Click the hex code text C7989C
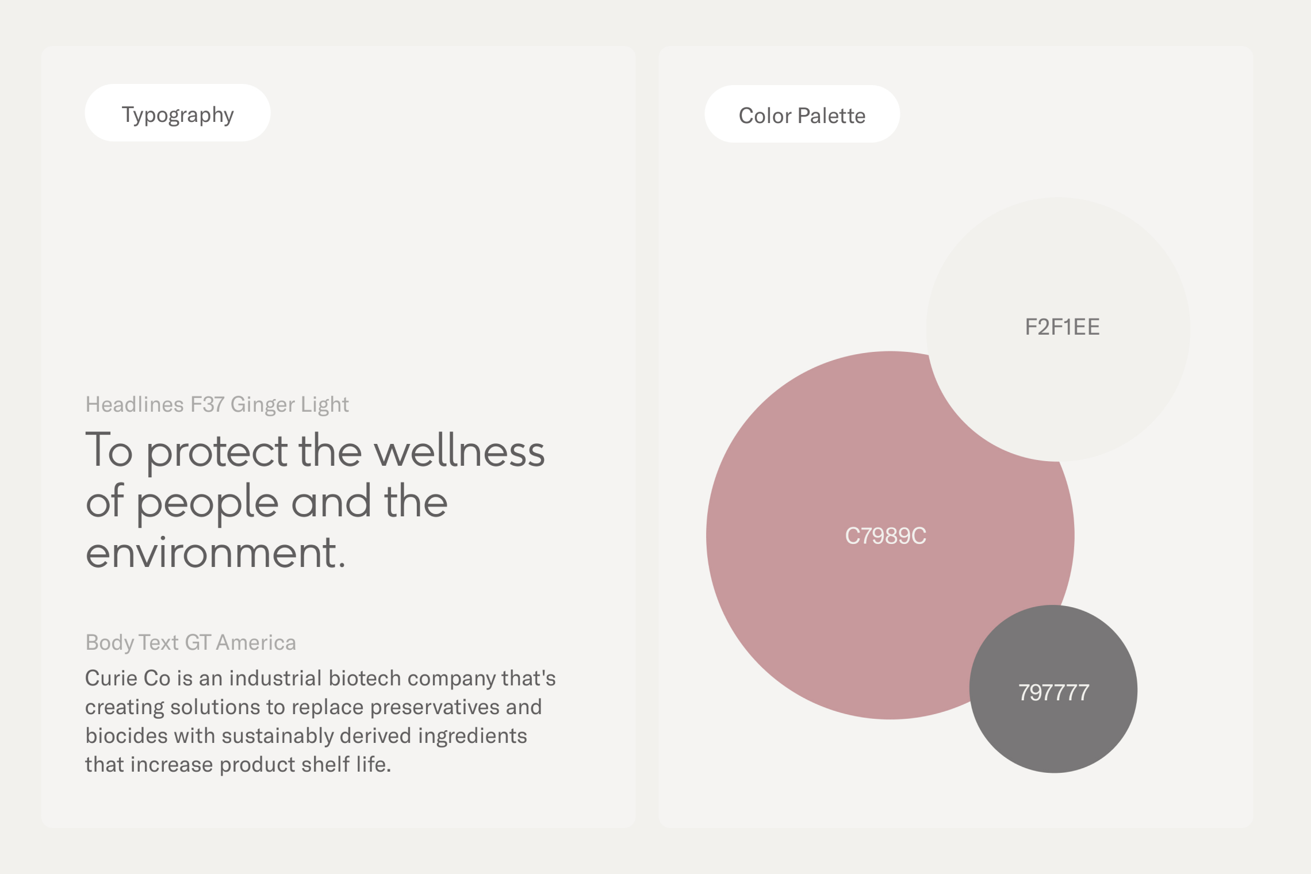Viewport: 1311px width, 874px height. click(885, 536)
